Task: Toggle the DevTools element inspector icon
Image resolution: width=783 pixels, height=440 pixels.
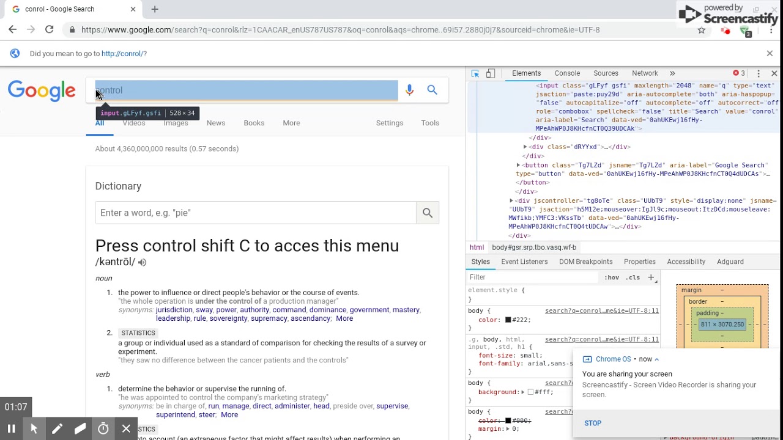Action: [x=475, y=73]
